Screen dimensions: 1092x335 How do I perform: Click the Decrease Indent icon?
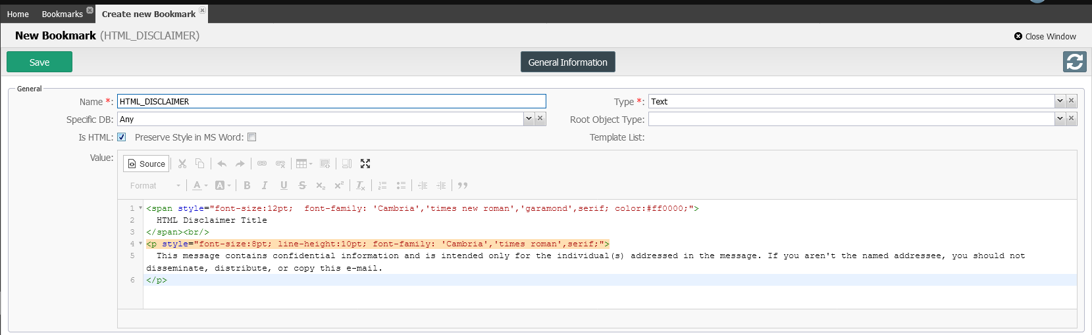click(x=423, y=186)
